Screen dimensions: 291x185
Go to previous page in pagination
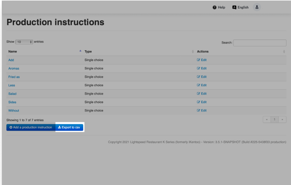coord(267,120)
